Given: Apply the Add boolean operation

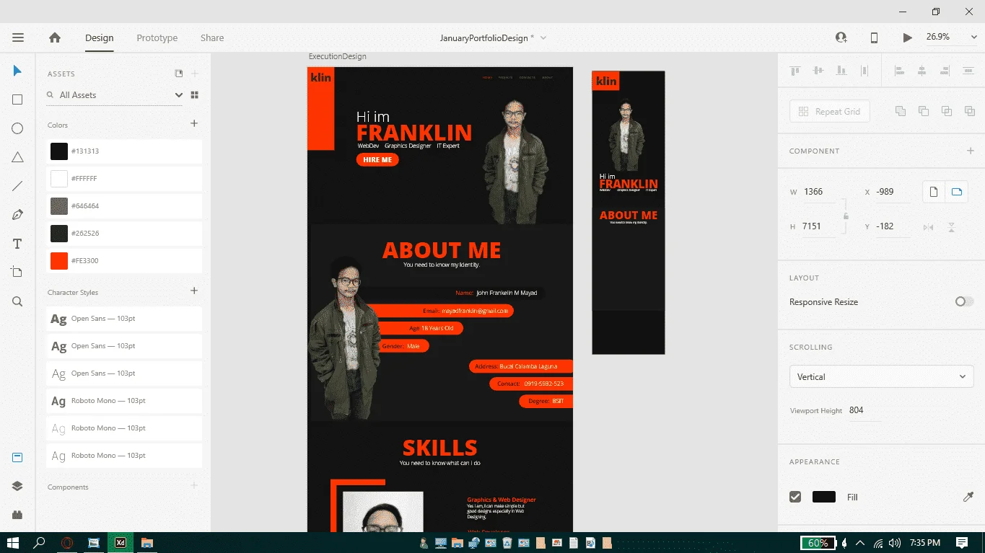Looking at the screenshot, I should point(901,111).
